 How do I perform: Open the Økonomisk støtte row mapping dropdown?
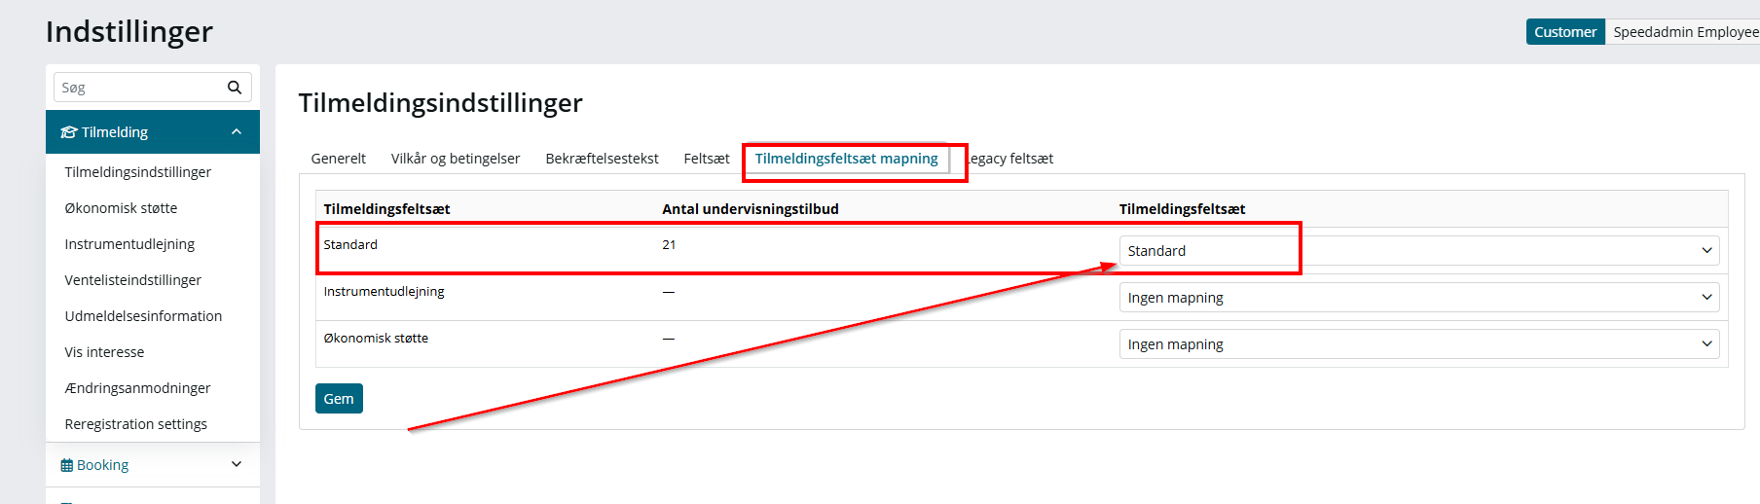(1419, 344)
